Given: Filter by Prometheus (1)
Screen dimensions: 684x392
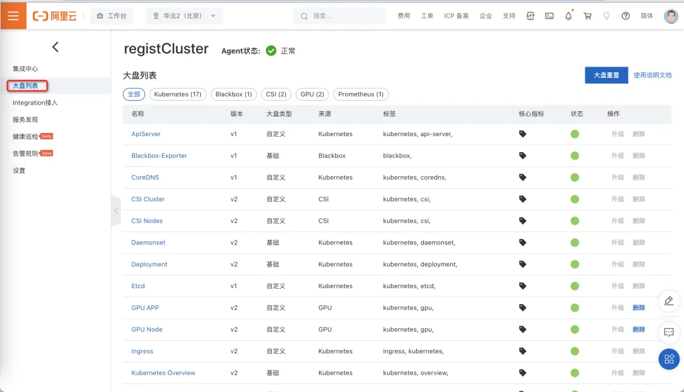Looking at the screenshot, I should coord(361,94).
